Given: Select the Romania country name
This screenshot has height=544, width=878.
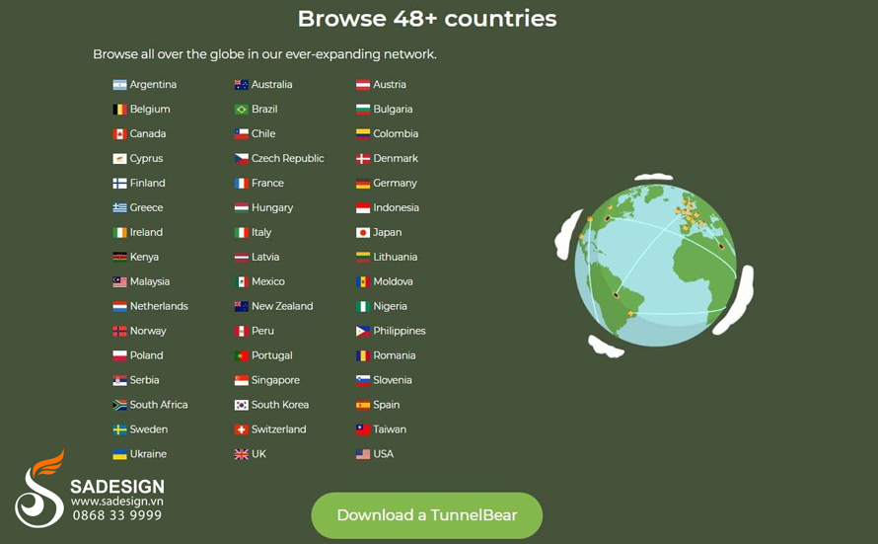Looking at the screenshot, I should tap(395, 355).
